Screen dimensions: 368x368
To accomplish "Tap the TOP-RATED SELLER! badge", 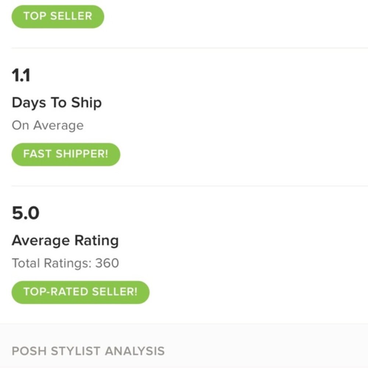I will 80,292.
